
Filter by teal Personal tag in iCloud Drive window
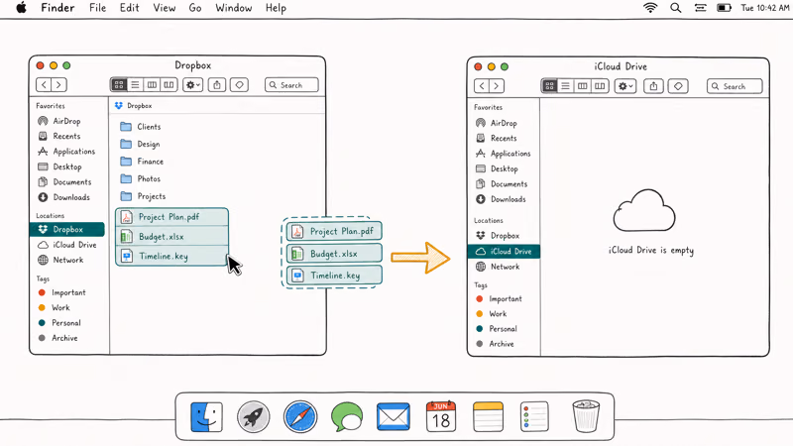pyautogui.click(x=497, y=329)
